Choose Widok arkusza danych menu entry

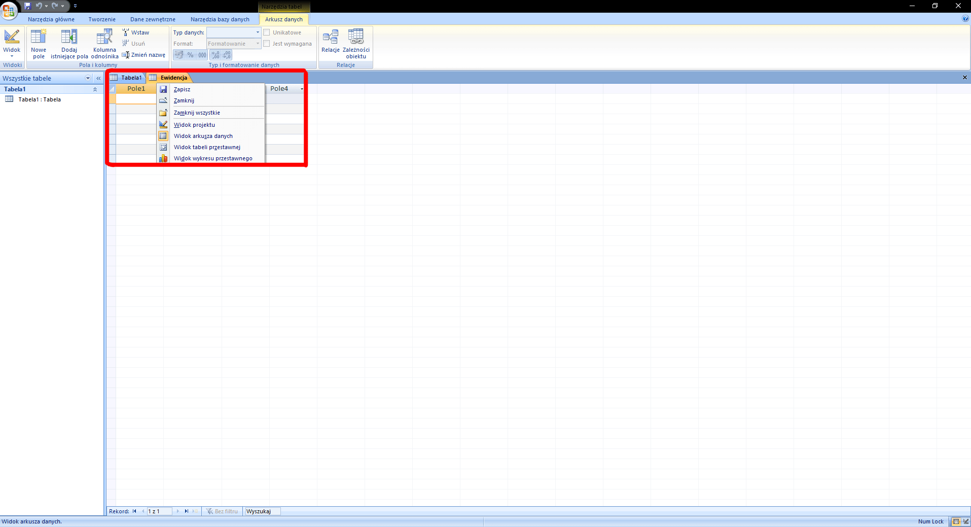pos(211,136)
